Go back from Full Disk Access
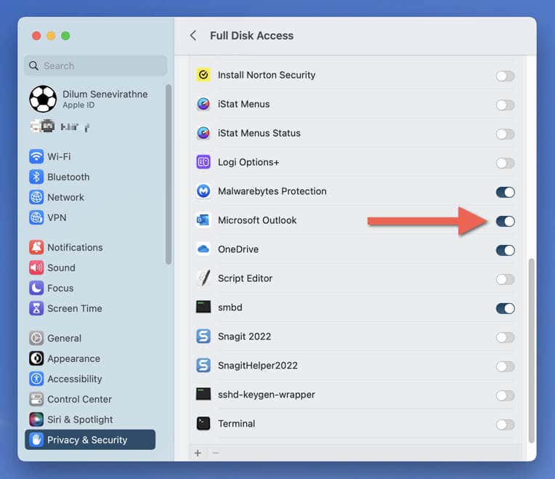The image size is (555, 479). (x=193, y=36)
